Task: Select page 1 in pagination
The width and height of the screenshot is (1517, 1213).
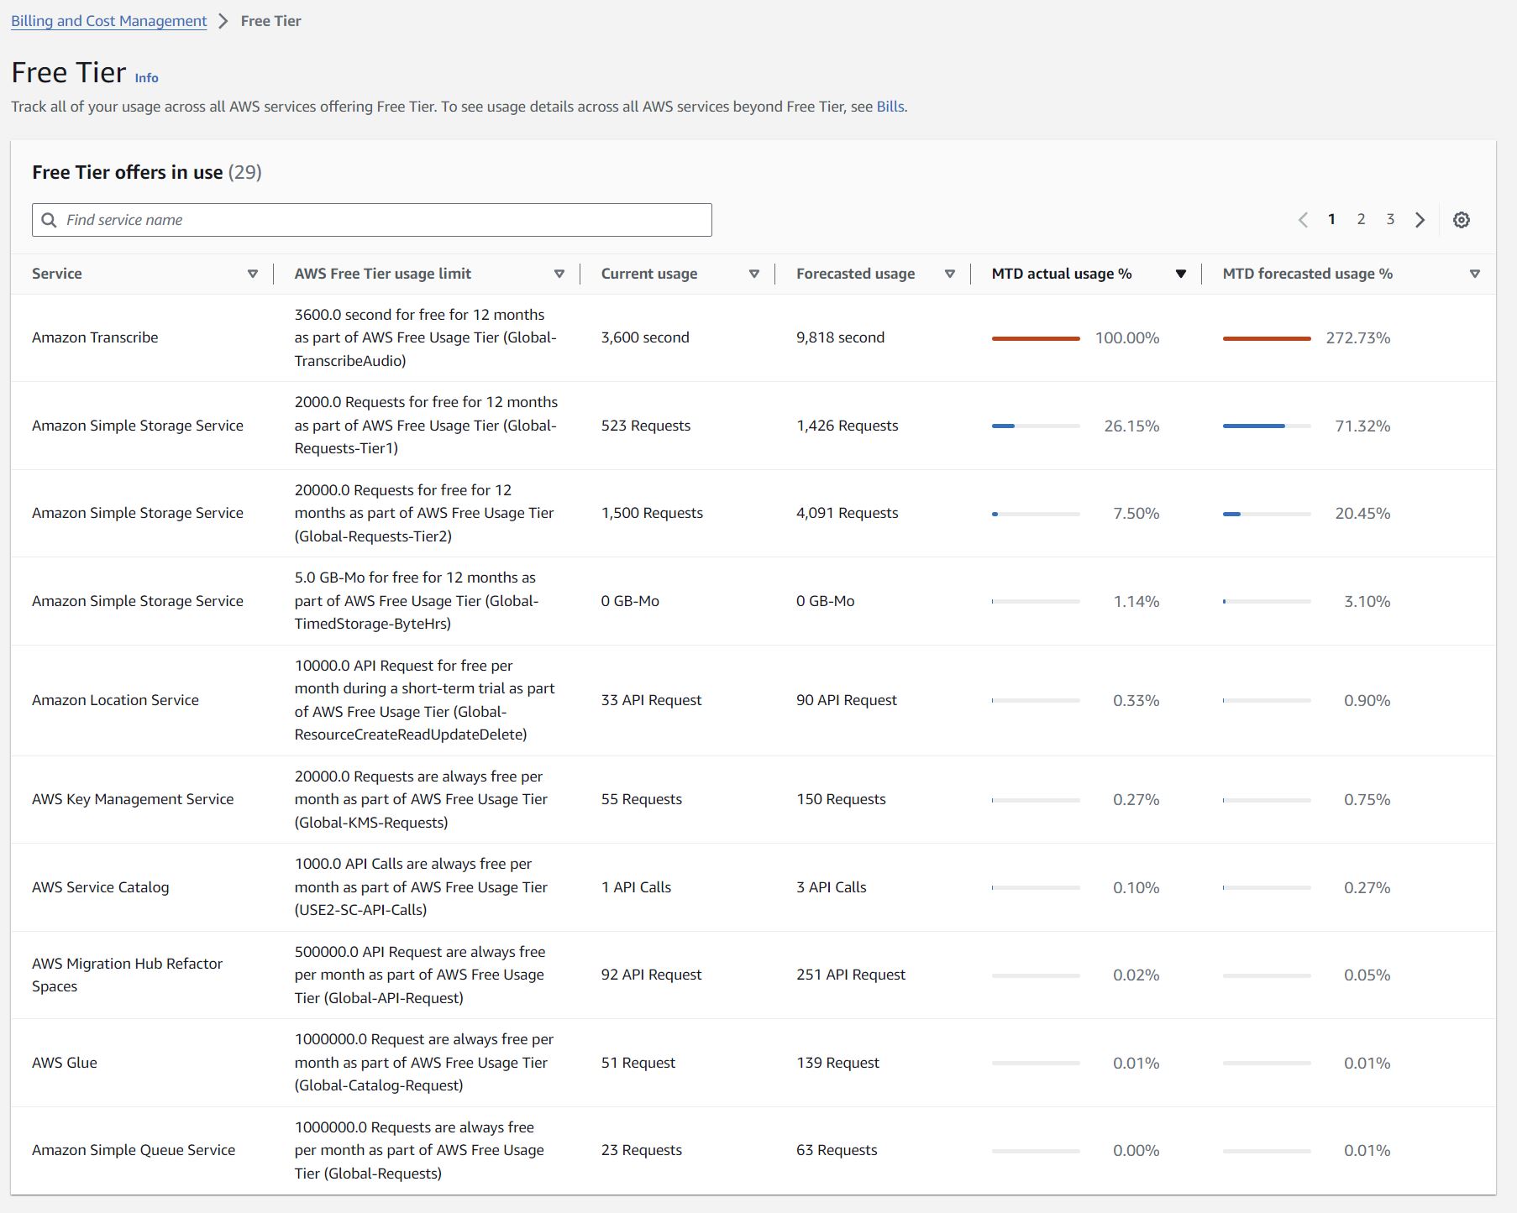Action: 1331,219
